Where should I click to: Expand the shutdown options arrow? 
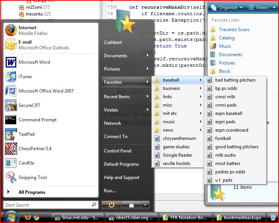(x=145, y=205)
